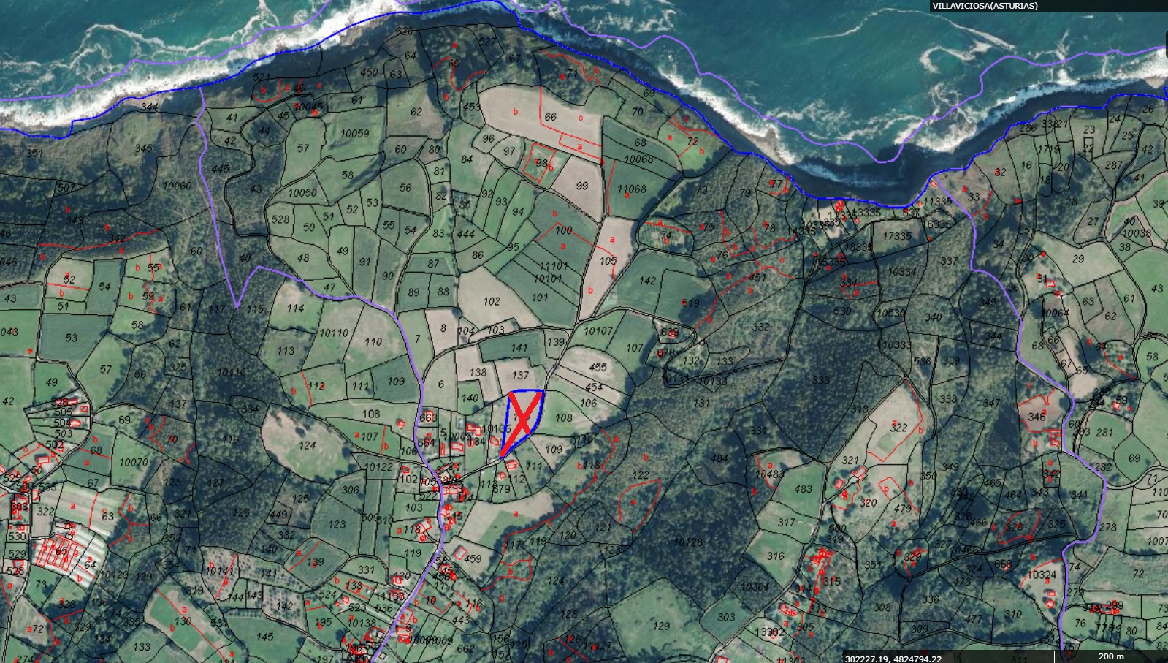Select parcel 10059 on the map
1168x663 pixels.
click(354, 134)
